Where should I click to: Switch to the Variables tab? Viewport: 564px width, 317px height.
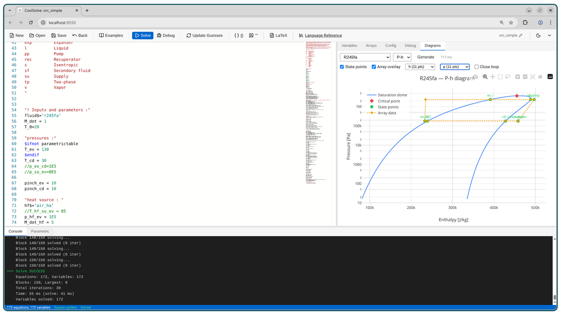point(349,46)
